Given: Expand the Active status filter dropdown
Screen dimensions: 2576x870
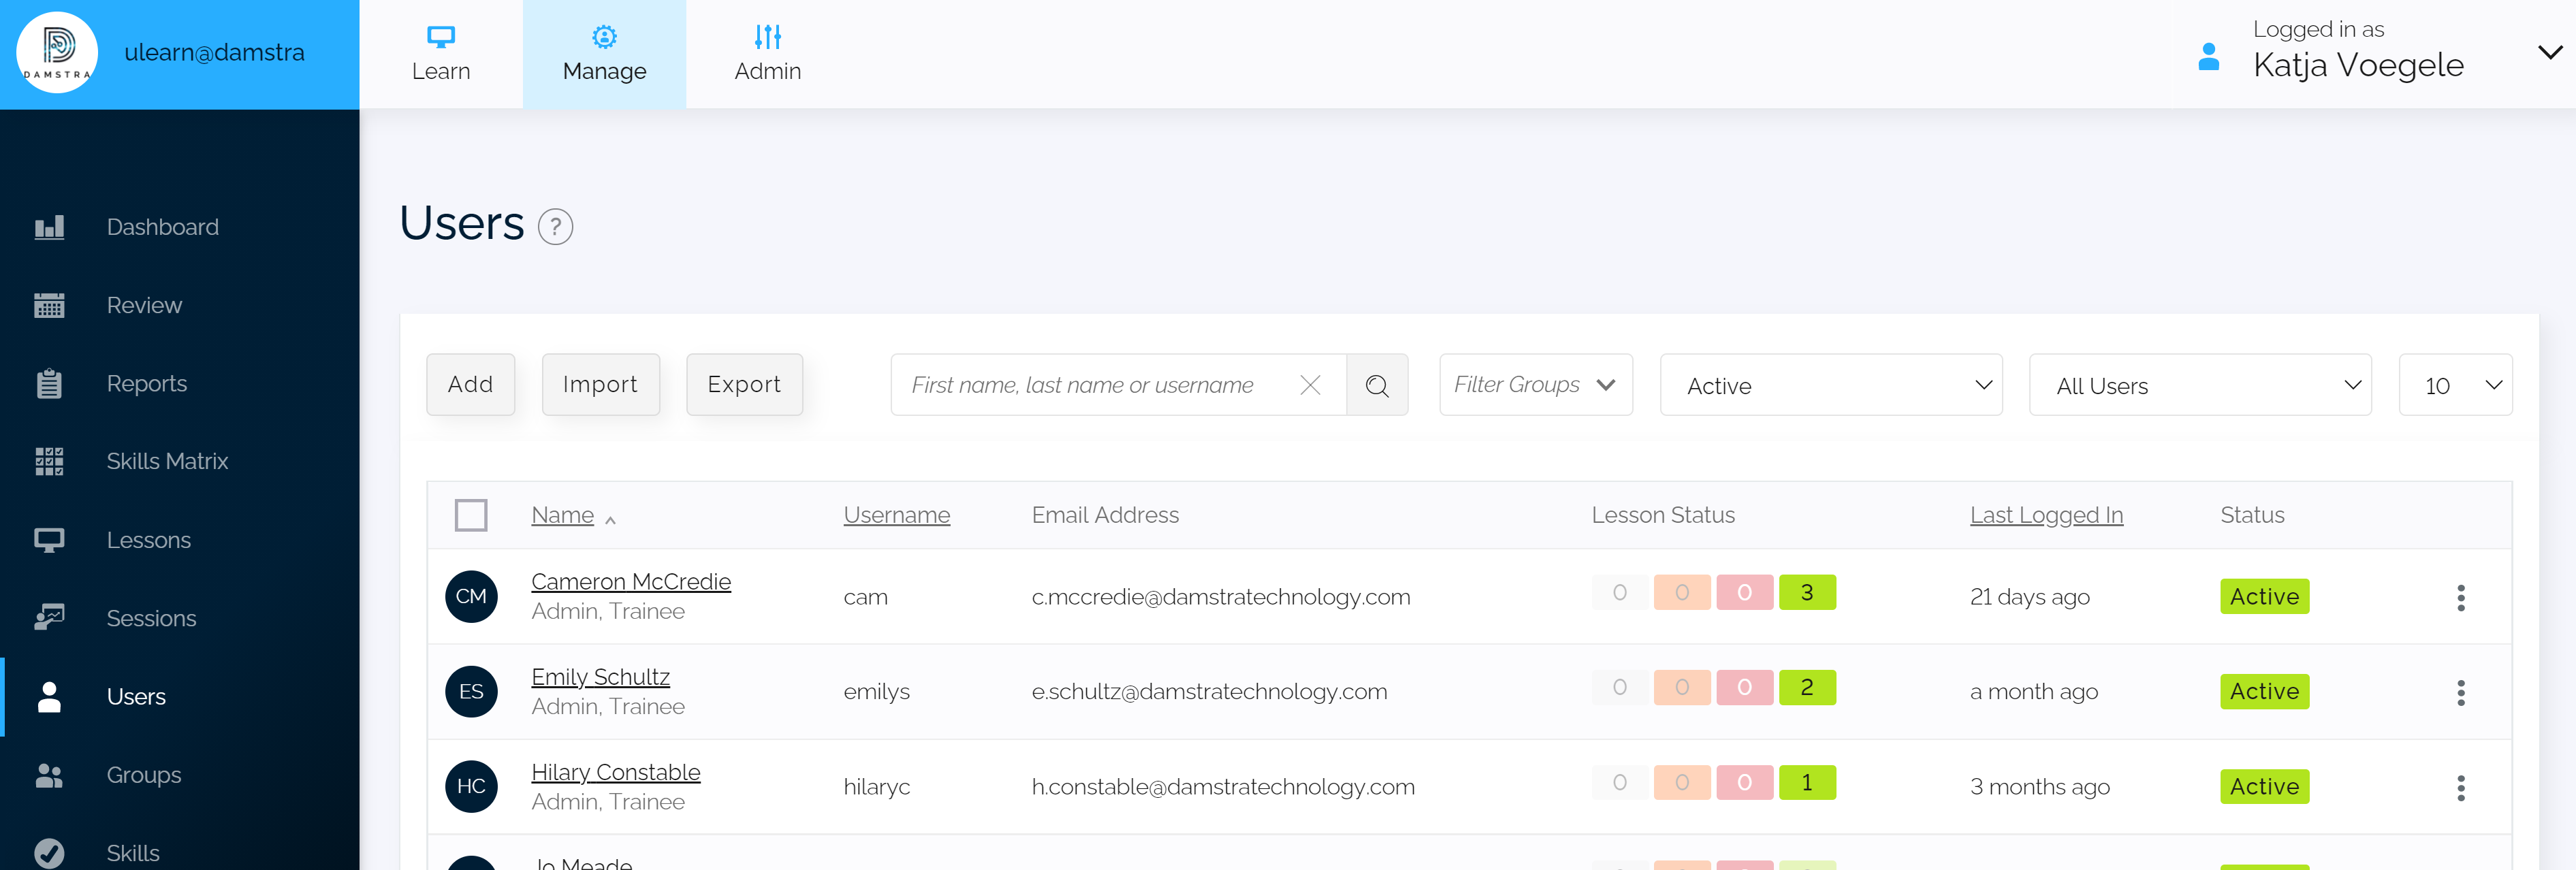Looking at the screenshot, I should pyautogui.click(x=1830, y=385).
